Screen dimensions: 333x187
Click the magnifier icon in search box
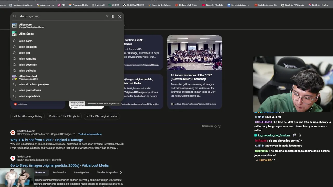coord(15,16)
